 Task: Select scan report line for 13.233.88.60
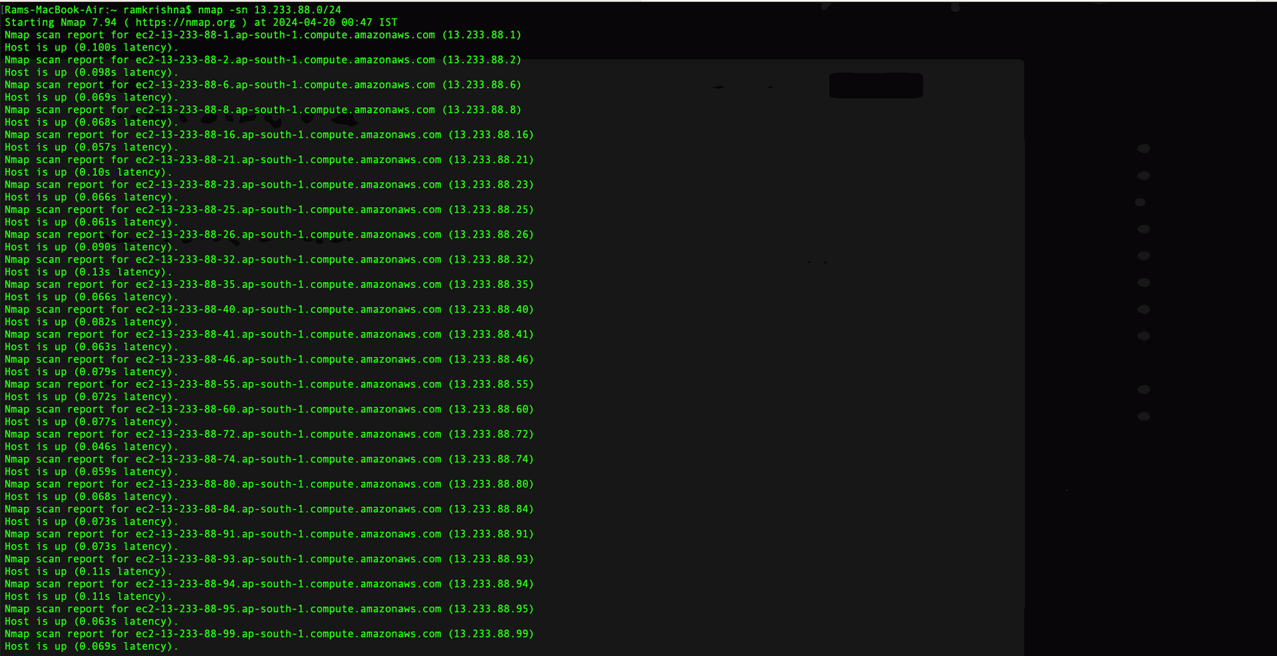click(x=269, y=409)
